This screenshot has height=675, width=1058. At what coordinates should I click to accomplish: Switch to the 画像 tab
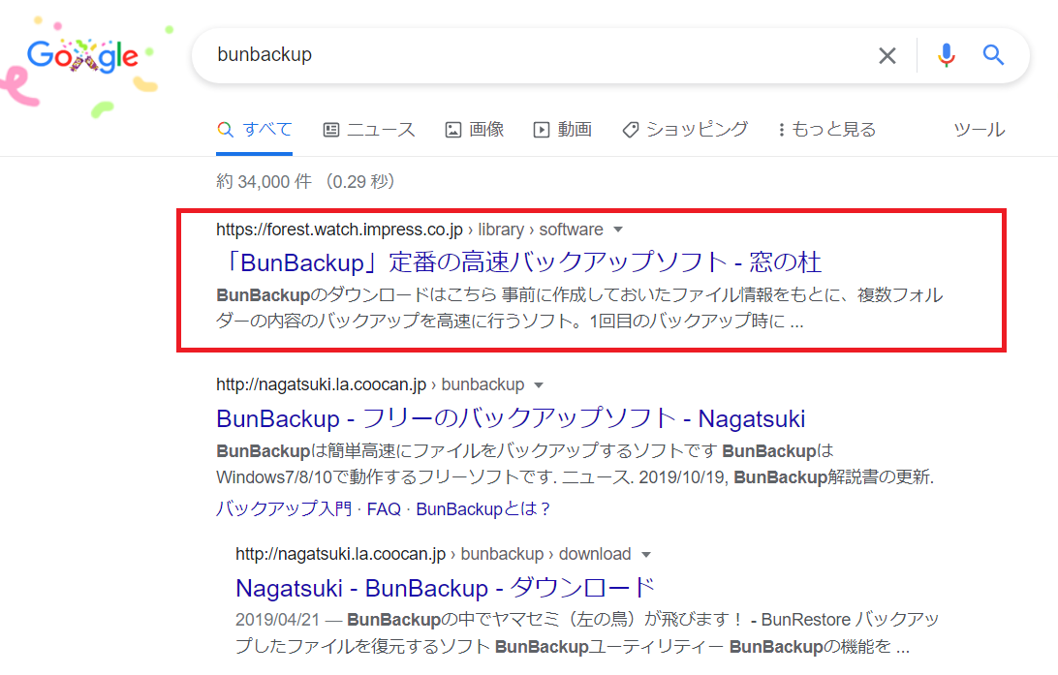coord(475,130)
